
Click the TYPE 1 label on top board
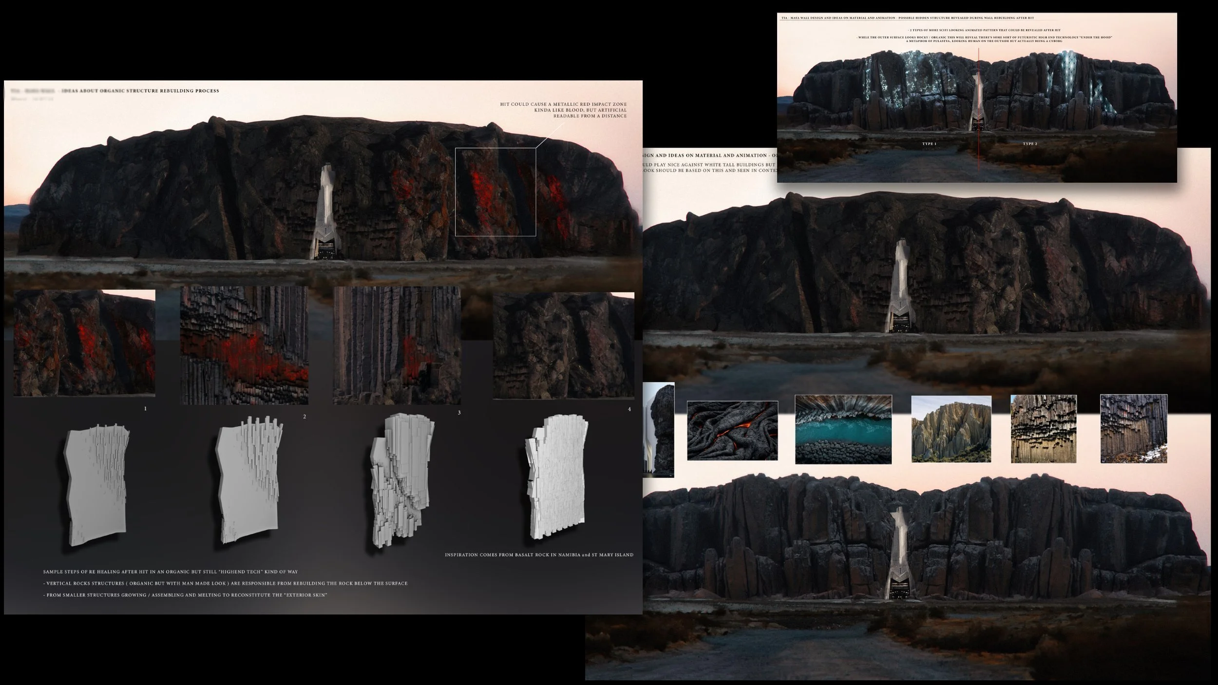click(x=929, y=144)
